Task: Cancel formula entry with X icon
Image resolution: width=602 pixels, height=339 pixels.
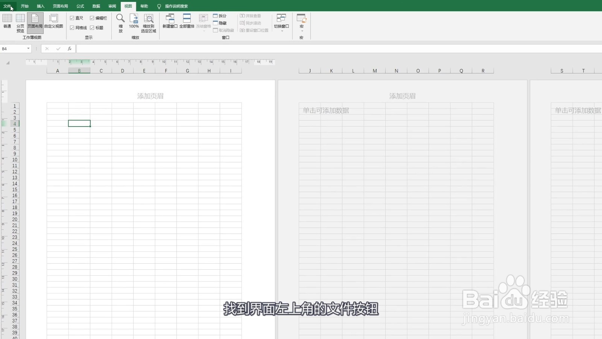Action: 47,49
